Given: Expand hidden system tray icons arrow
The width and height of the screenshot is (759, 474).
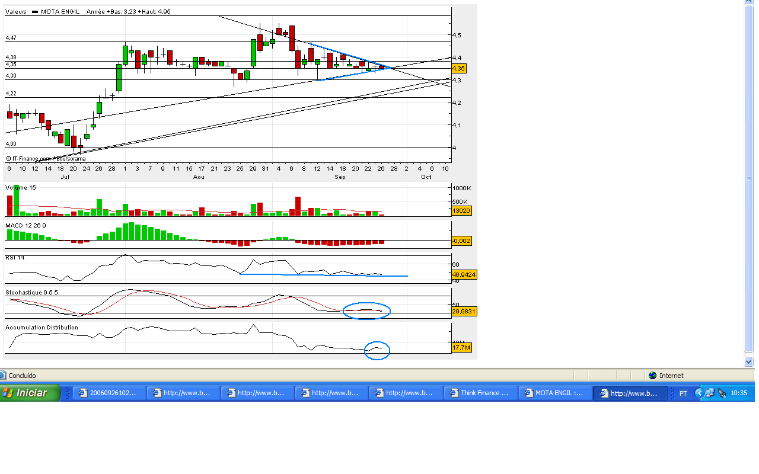Looking at the screenshot, I should point(699,393).
